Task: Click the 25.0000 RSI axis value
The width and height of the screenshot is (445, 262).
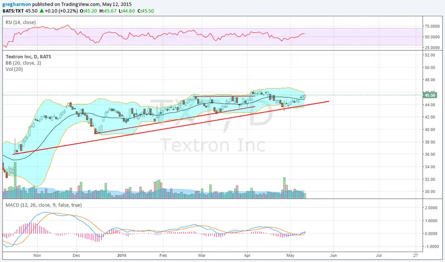Action: pos(432,48)
